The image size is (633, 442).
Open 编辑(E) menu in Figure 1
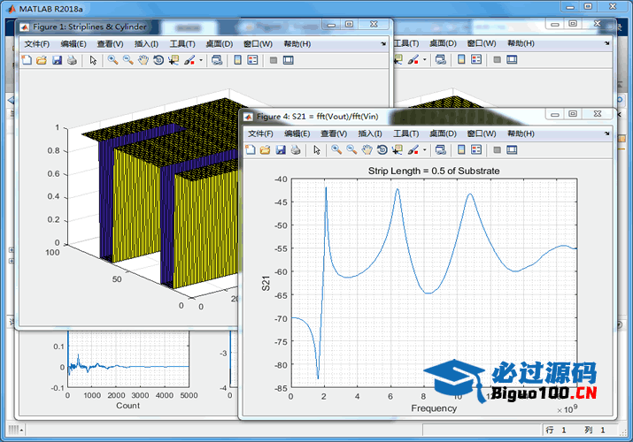tap(73, 44)
